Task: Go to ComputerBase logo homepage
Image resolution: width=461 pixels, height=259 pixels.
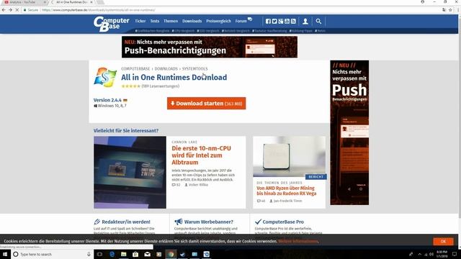Action: 112,24
